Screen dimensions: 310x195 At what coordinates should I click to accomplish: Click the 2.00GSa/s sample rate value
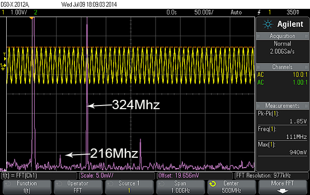tap(282, 52)
